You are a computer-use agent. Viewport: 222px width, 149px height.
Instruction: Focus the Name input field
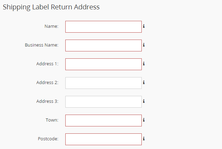click(104, 27)
